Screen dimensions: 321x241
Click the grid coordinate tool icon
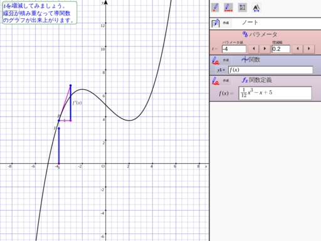[243, 8]
